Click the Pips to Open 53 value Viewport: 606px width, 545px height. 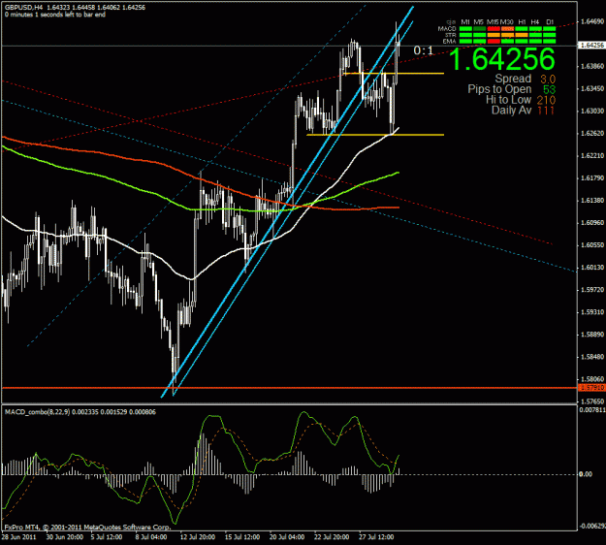coord(549,89)
